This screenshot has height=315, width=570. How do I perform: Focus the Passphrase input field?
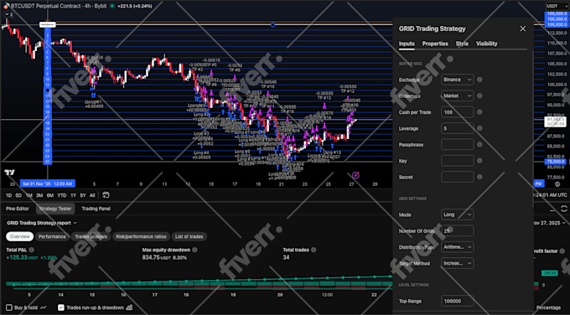pos(458,145)
